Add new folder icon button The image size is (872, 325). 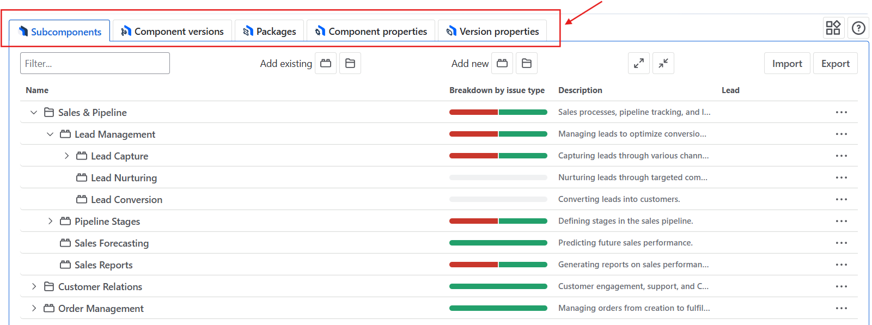pos(527,63)
